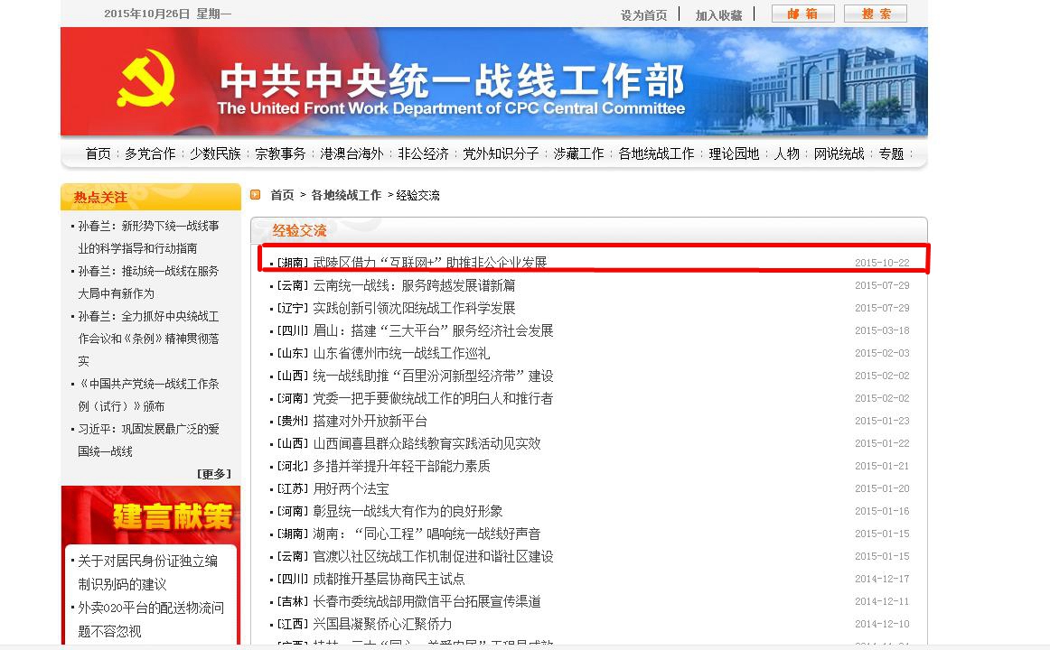Image resolution: width=1050 pixels, height=650 pixels.
Task: Open 少数民族 navigation menu item
Action: pos(215,153)
